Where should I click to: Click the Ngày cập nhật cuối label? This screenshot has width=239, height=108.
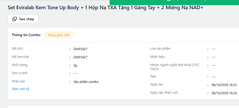pos(164,92)
